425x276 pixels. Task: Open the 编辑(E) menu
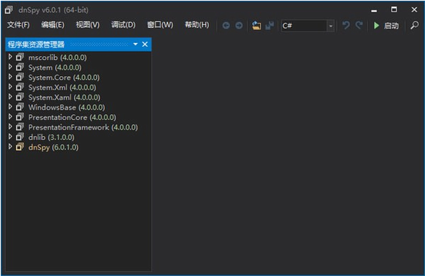point(53,25)
